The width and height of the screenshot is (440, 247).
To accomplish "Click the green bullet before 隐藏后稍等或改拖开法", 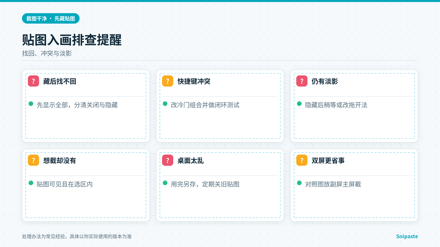I will (x=299, y=104).
